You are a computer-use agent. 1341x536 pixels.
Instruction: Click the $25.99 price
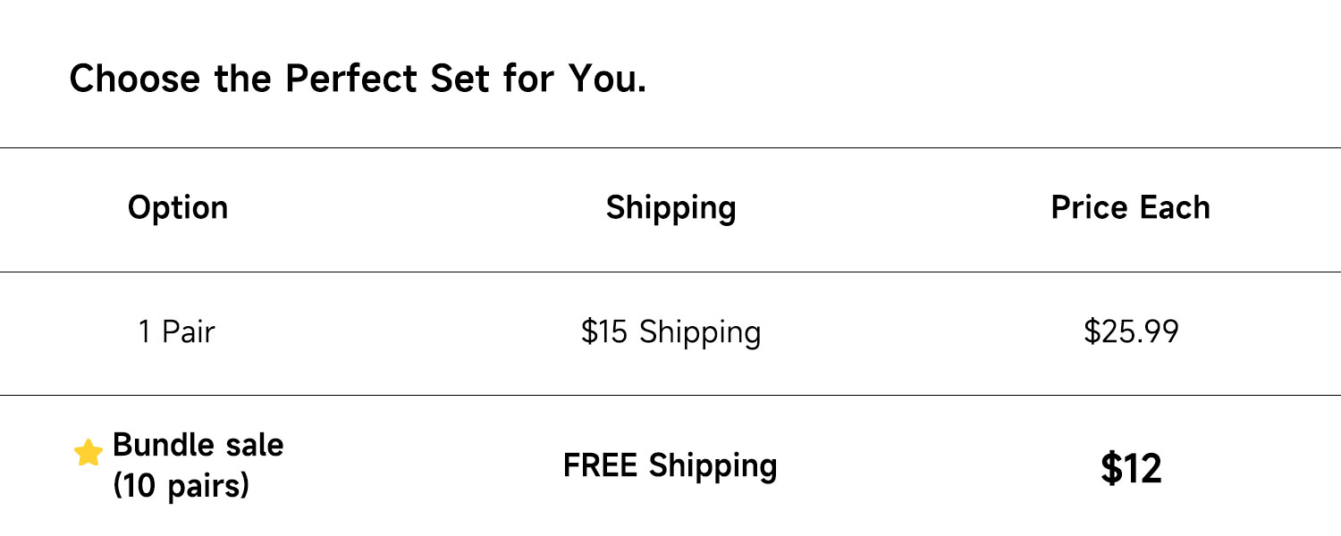pyautogui.click(x=1131, y=332)
